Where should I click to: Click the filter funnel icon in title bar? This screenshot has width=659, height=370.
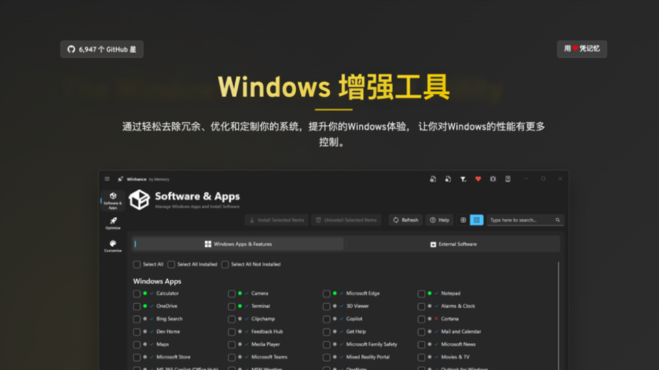(463, 179)
